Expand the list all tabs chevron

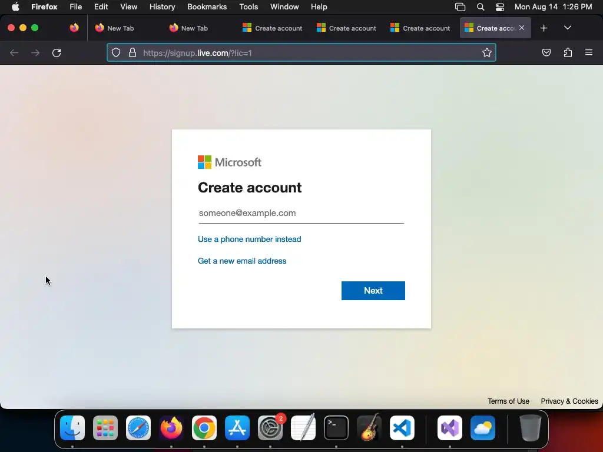click(568, 28)
